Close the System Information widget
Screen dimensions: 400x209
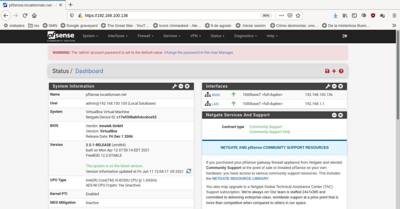point(187,86)
